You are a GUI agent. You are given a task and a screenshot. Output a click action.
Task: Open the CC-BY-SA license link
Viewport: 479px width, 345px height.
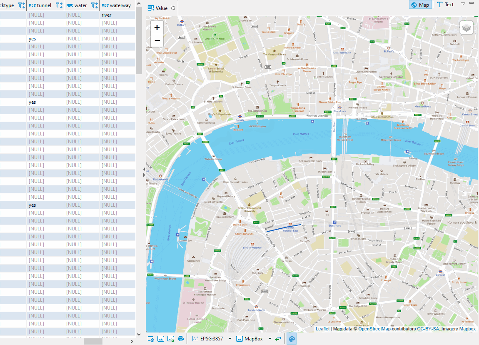(428, 329)
